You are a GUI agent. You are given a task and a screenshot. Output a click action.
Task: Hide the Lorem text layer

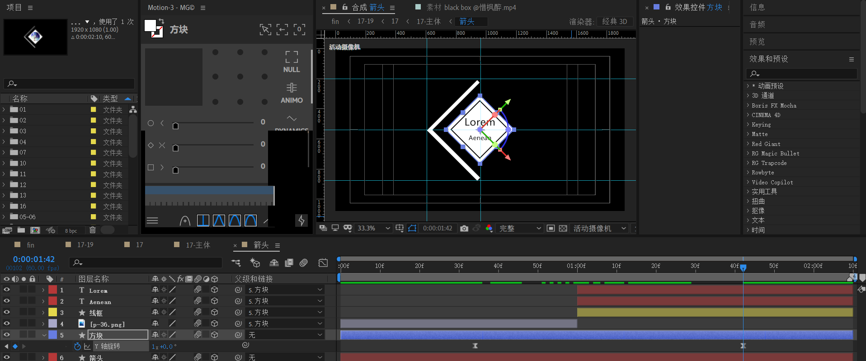pos(6,290)
